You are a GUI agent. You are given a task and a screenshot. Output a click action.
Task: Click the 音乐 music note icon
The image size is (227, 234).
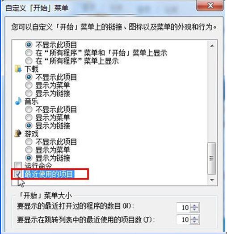click(18, 101)
